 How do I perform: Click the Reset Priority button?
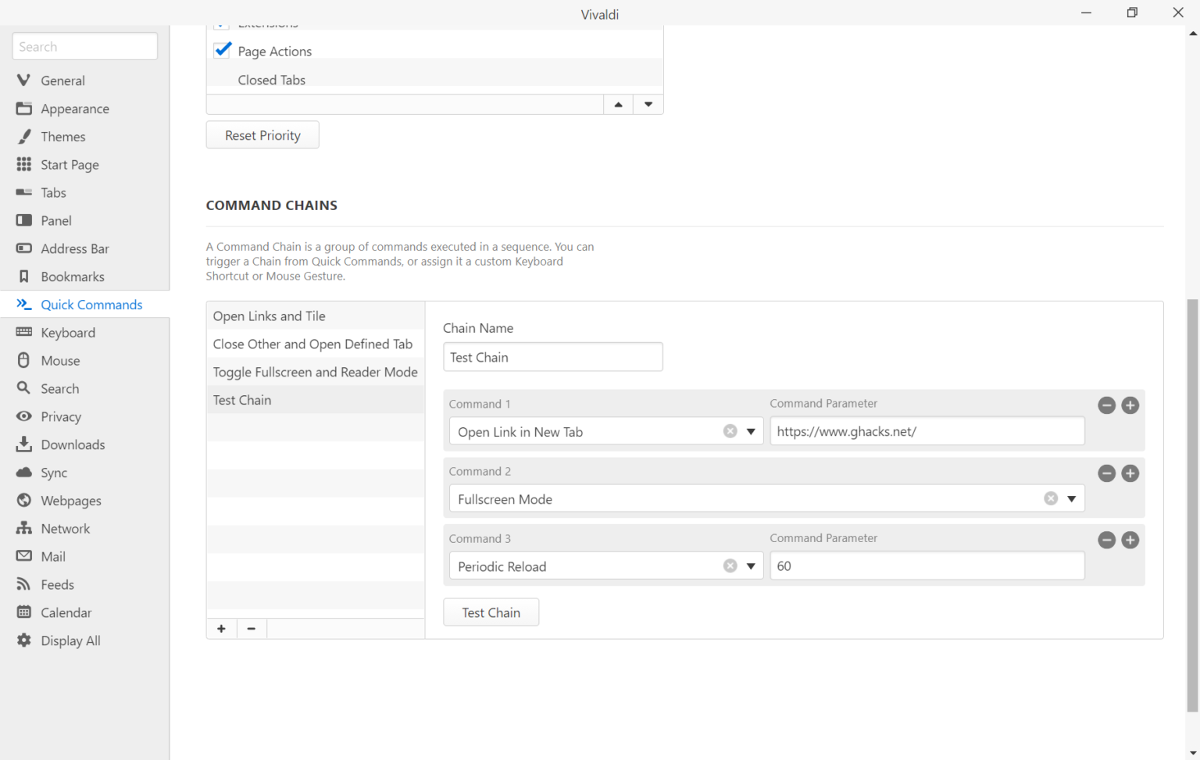click(262, 134)
